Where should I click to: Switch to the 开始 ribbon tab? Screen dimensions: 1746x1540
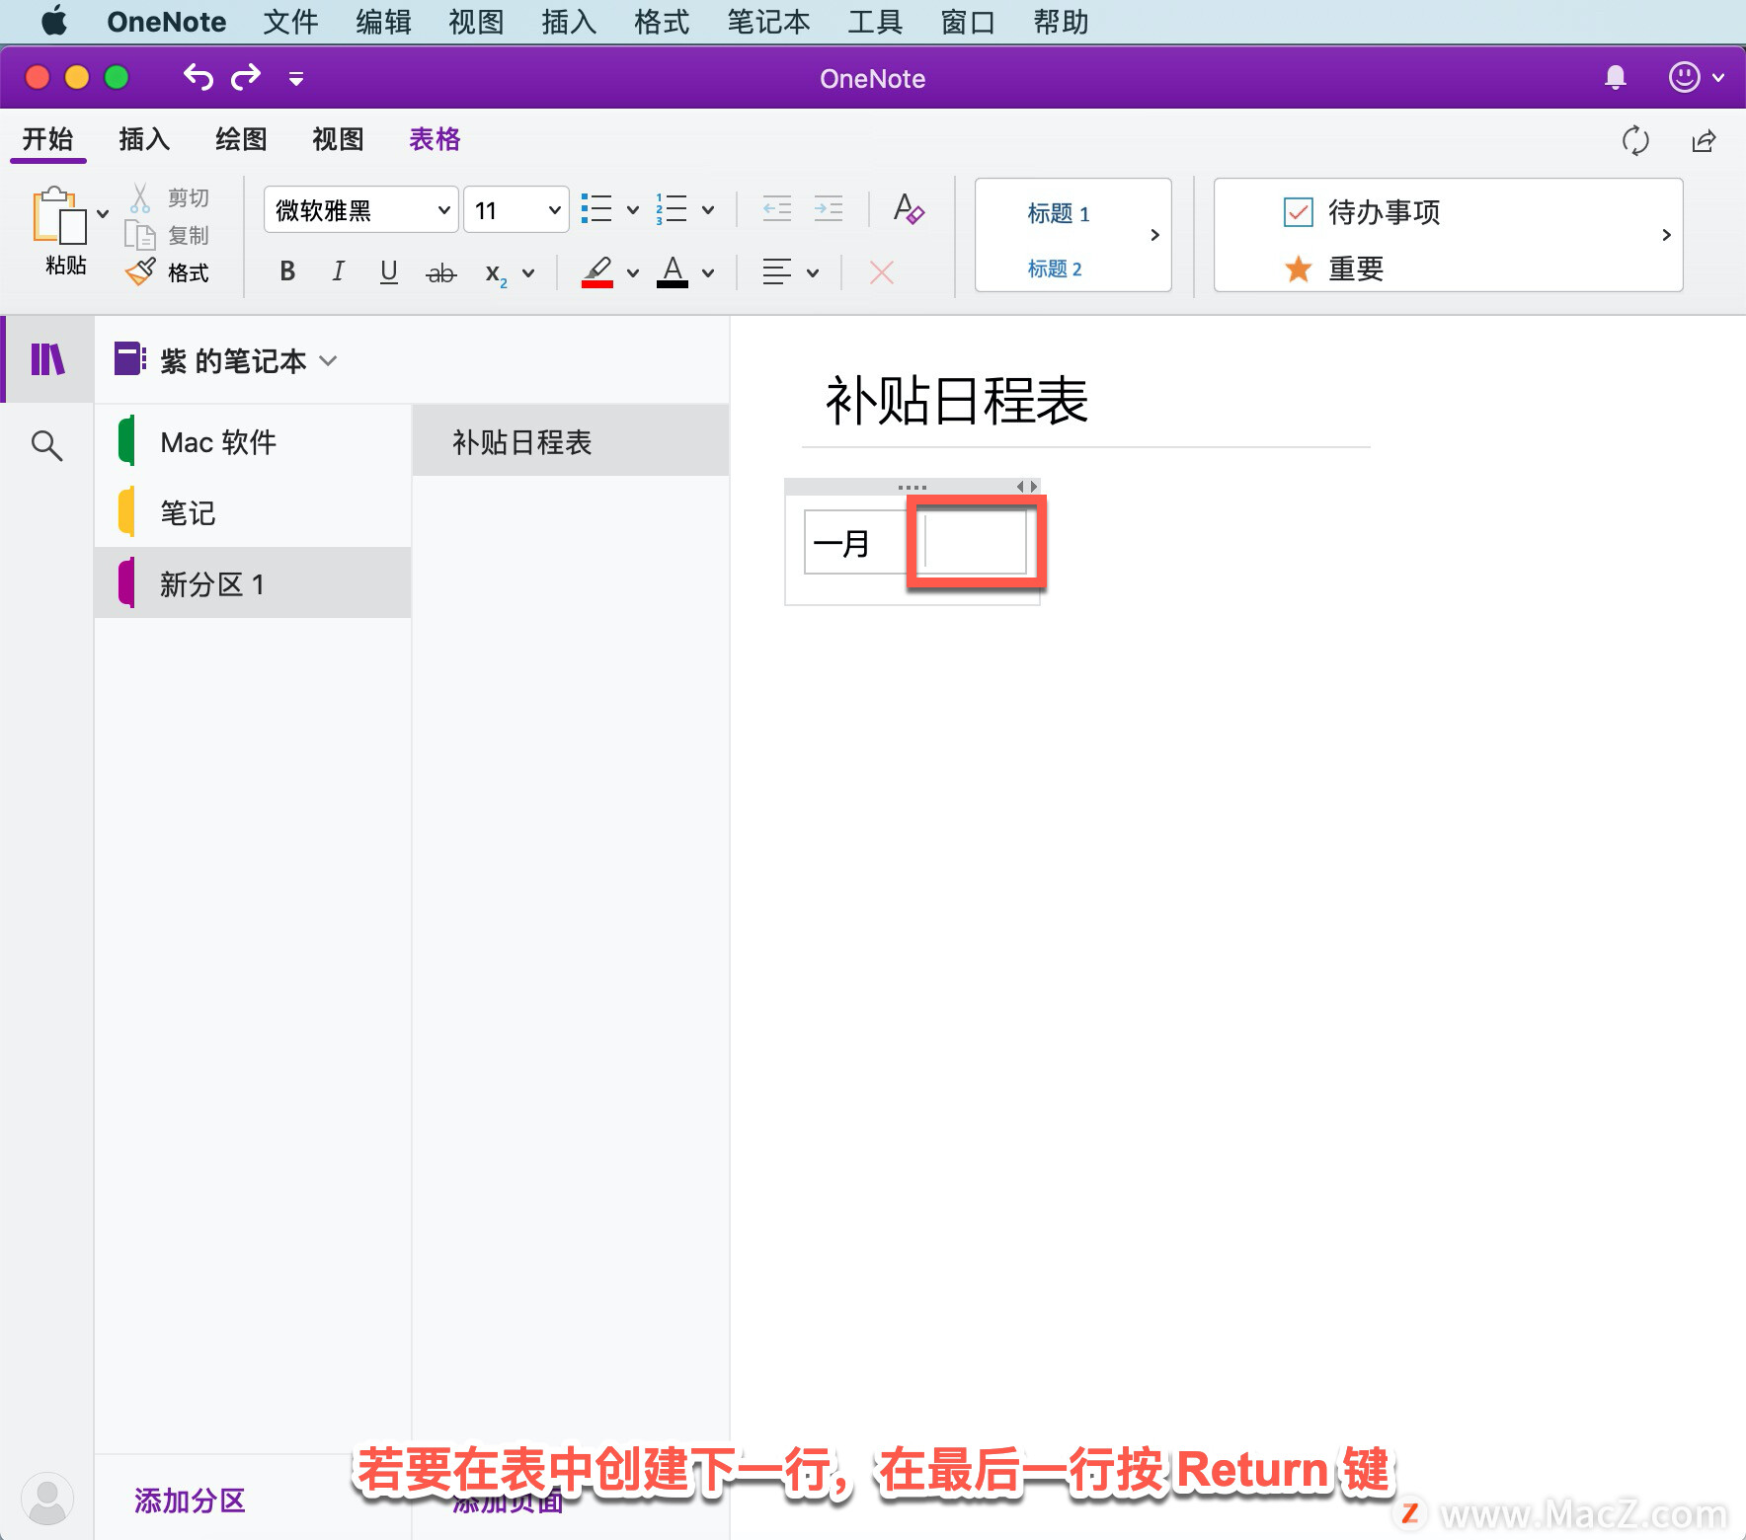pos(48,139)
